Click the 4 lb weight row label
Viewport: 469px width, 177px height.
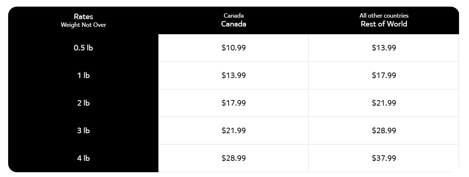click(83, 158)
